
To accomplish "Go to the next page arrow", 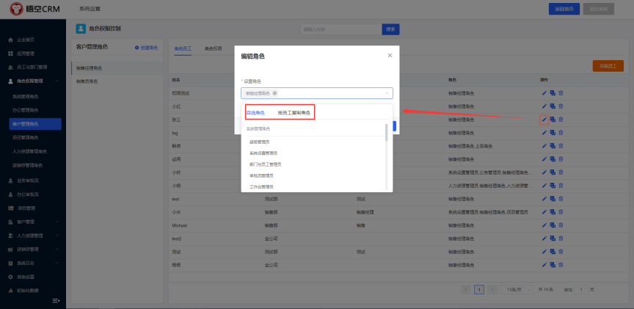I will click(492, 290).
